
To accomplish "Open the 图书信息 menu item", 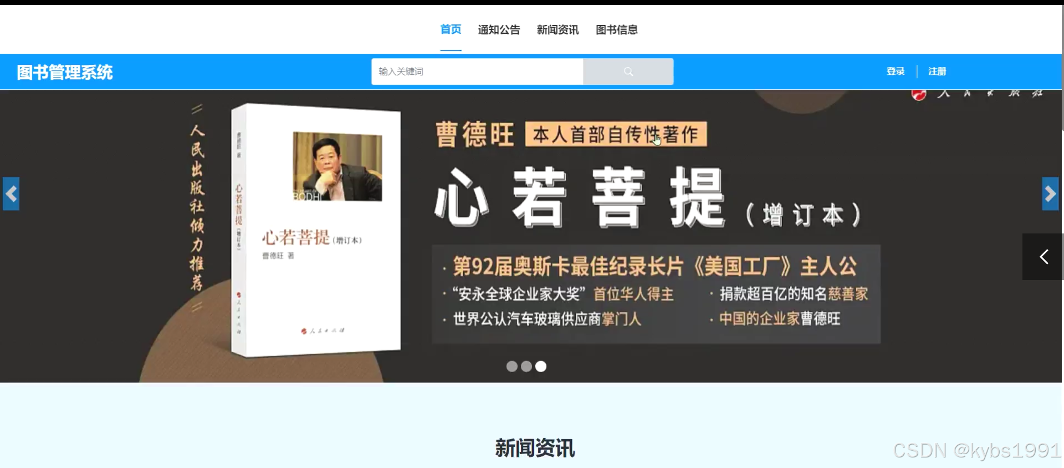I will (x=616, y=30).
